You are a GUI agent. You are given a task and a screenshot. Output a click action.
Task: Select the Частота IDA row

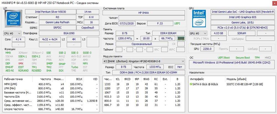[51, 97]
